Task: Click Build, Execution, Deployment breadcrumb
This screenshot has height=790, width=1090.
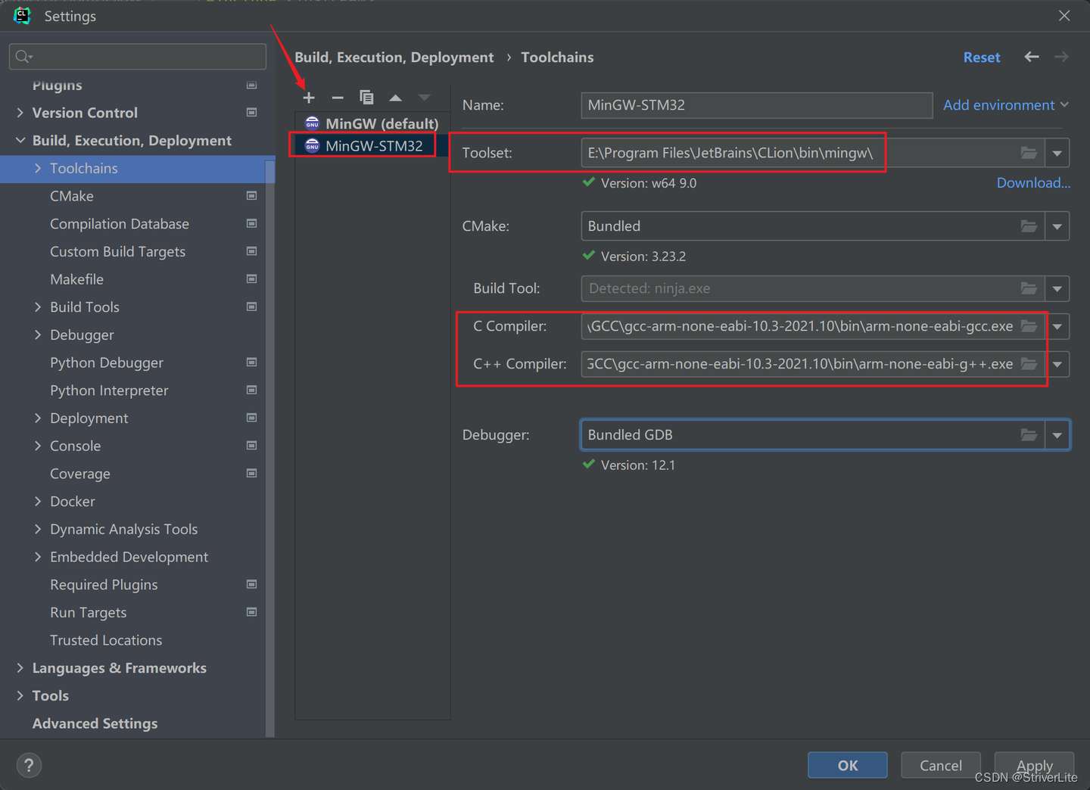Action: coord(394,58)
